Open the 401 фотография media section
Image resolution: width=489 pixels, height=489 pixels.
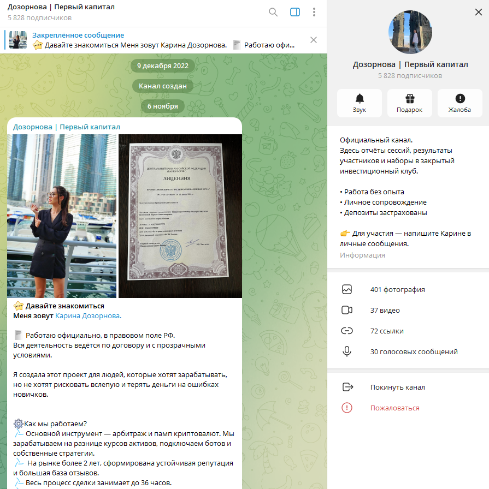[397, 290]
